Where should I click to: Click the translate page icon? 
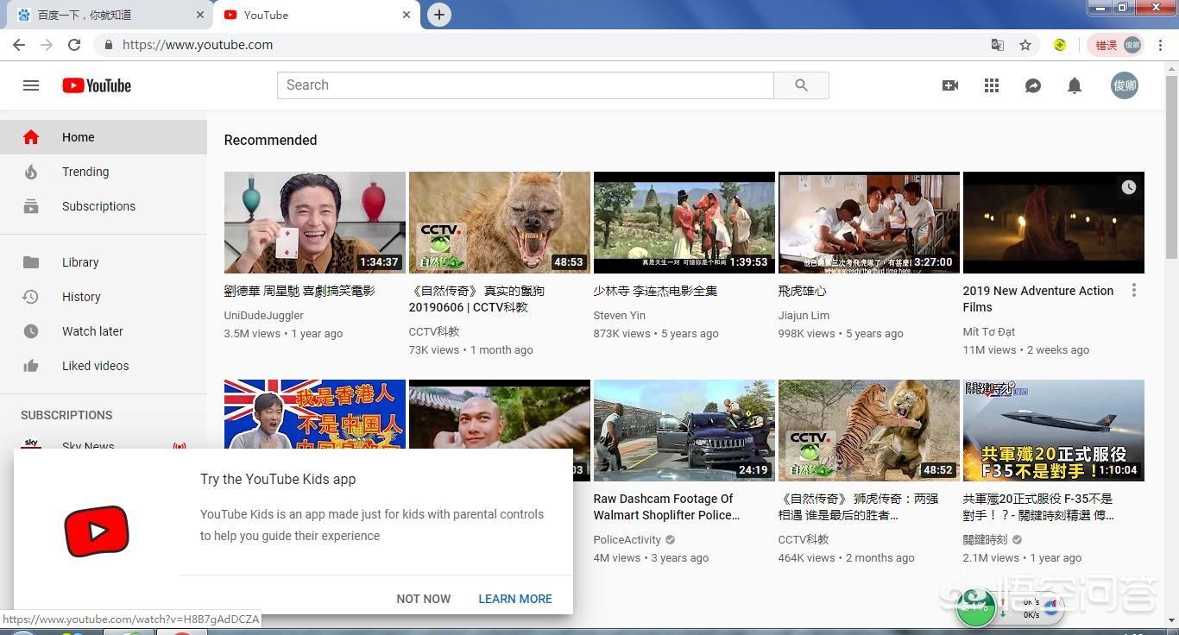click(998, 45)
